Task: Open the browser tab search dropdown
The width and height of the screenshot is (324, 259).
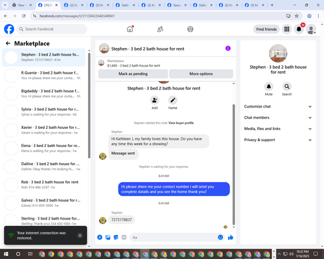Action: tap(5, 5)
